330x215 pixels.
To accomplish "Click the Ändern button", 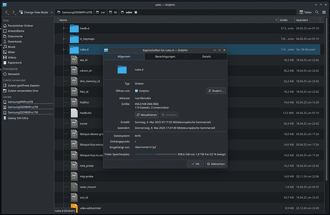I will pyautogui.click(x=216, y=91).
